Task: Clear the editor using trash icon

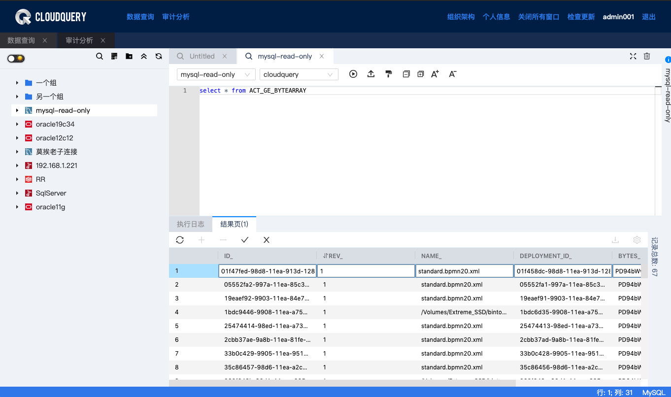Action: coord(647,56)
